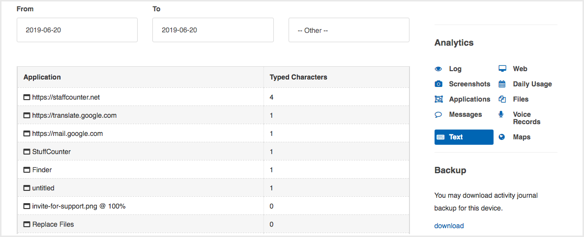
Task: Open Screenshots via the camera icon
Action: (x=438, y=84)
